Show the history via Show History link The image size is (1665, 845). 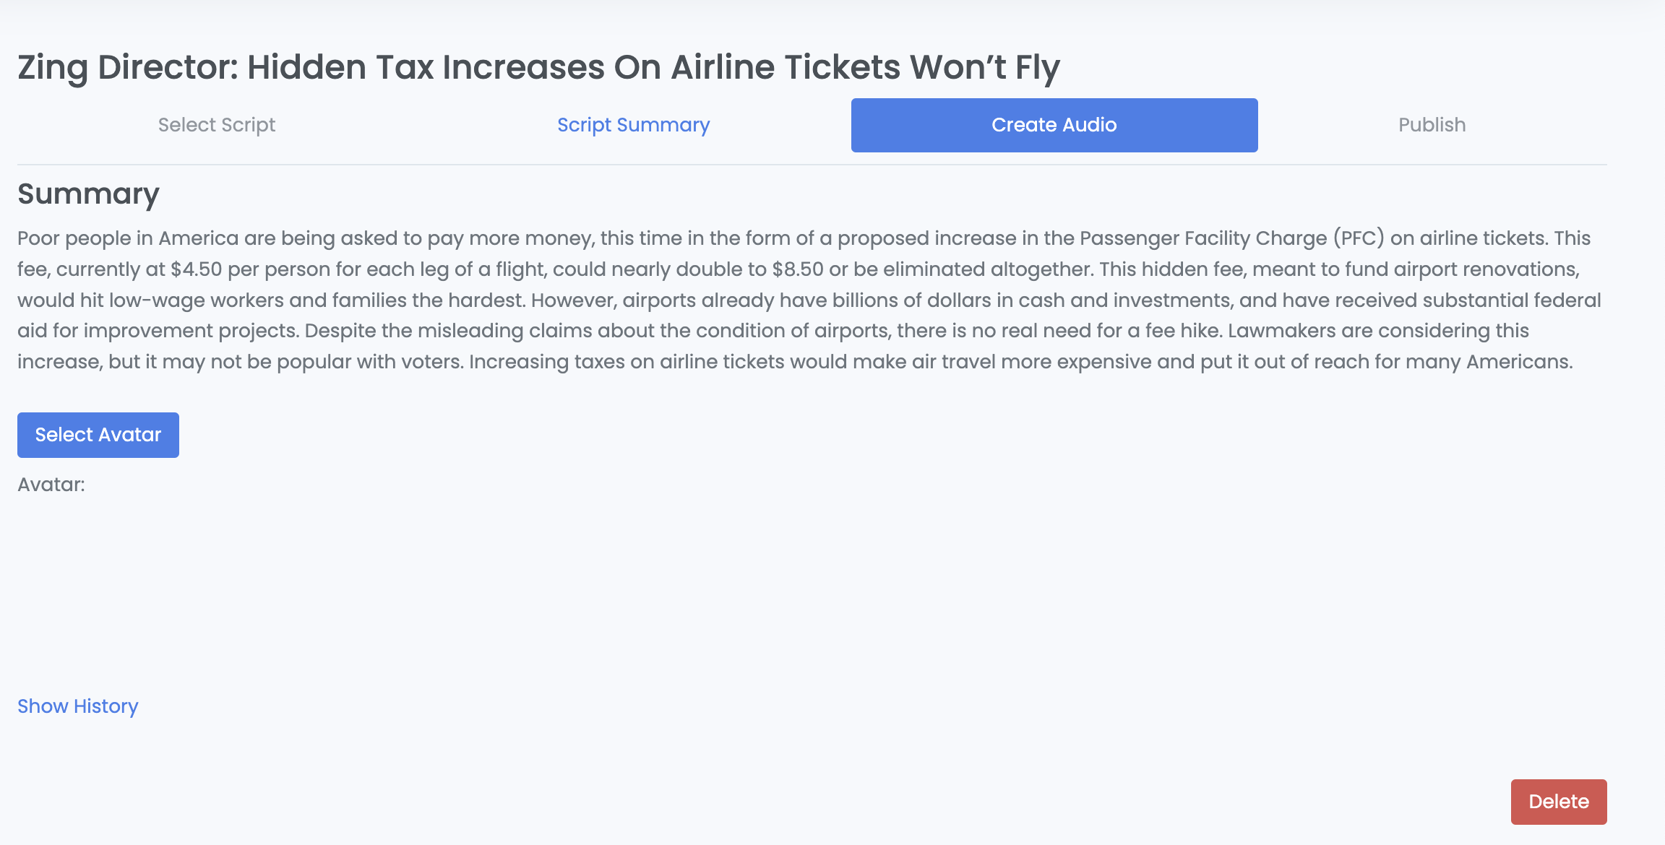click(78, 706)
